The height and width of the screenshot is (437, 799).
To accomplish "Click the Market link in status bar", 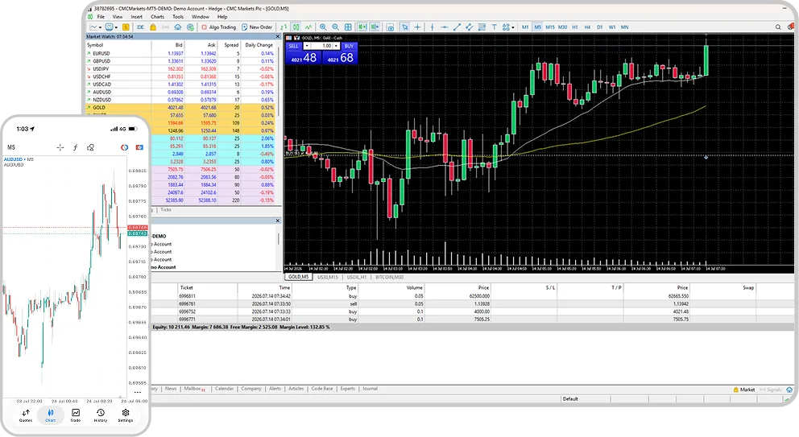I will point(744,390).
